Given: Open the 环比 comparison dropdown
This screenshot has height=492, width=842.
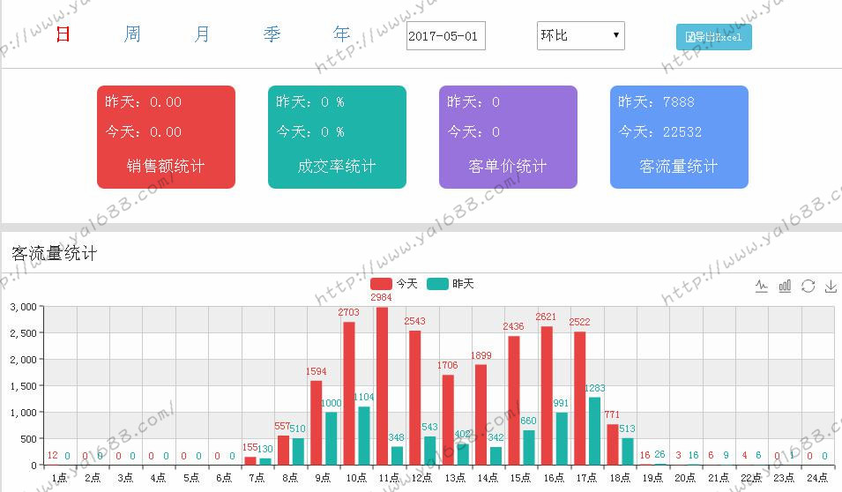Looking at the screenshot, I should pos(580,36).
